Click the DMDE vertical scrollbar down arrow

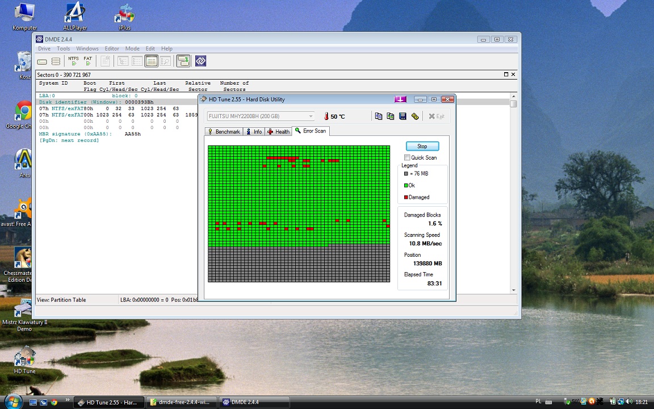tap(513, 290)
